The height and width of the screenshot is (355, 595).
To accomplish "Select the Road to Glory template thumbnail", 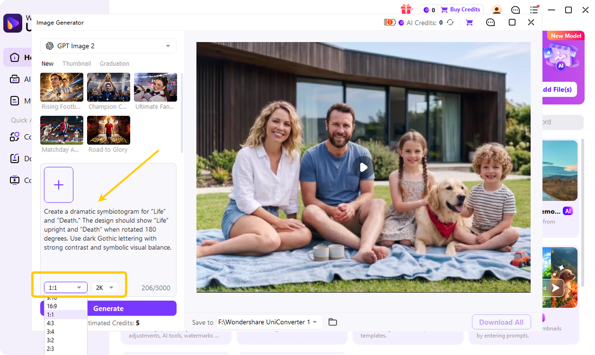I will pos(108,130).
